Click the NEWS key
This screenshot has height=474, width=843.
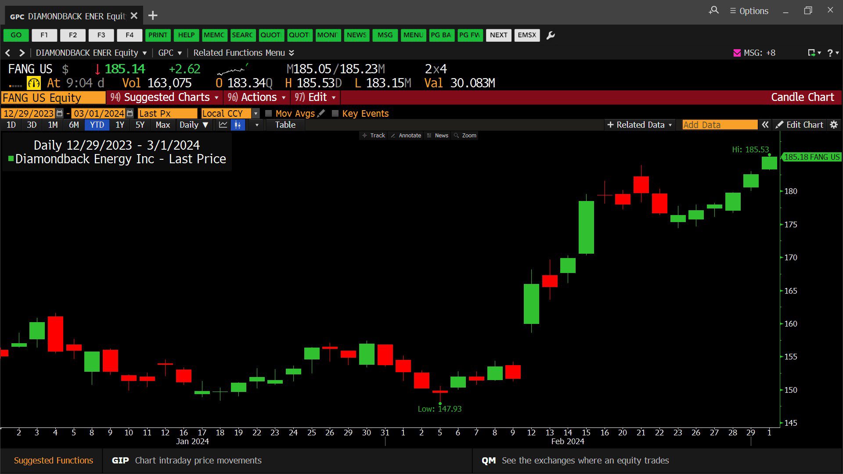(357, 35)
